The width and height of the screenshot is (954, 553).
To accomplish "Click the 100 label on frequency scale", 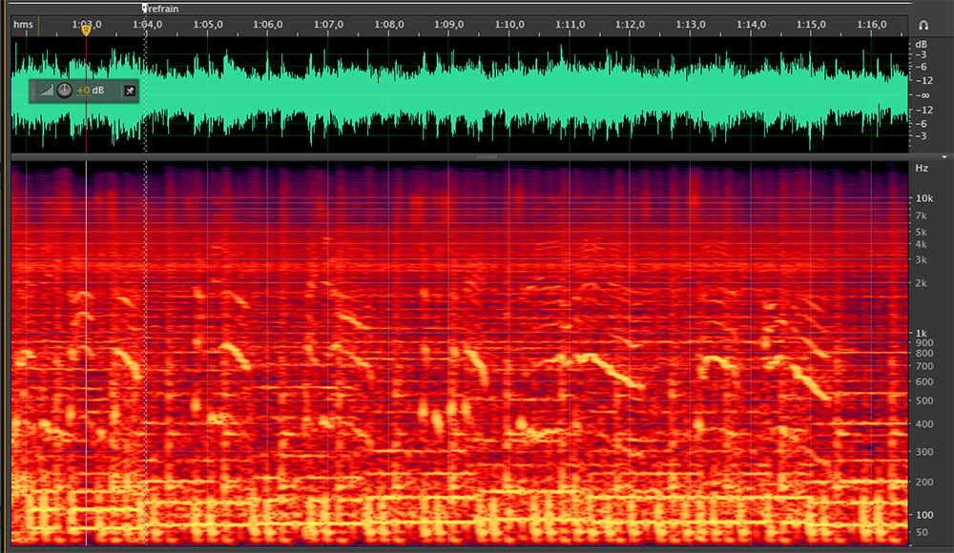I will click(923, 515).
